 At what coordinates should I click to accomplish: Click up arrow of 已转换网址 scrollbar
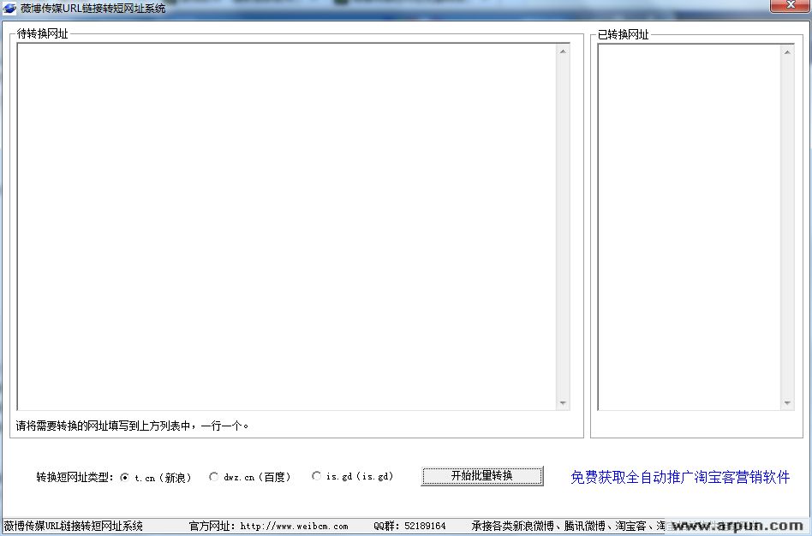click(x=787, y=52)
